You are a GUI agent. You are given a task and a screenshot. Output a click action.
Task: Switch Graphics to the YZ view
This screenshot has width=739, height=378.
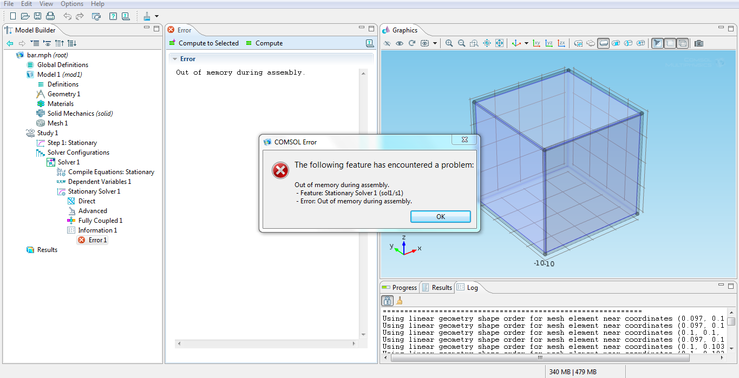tap(550, 43)
